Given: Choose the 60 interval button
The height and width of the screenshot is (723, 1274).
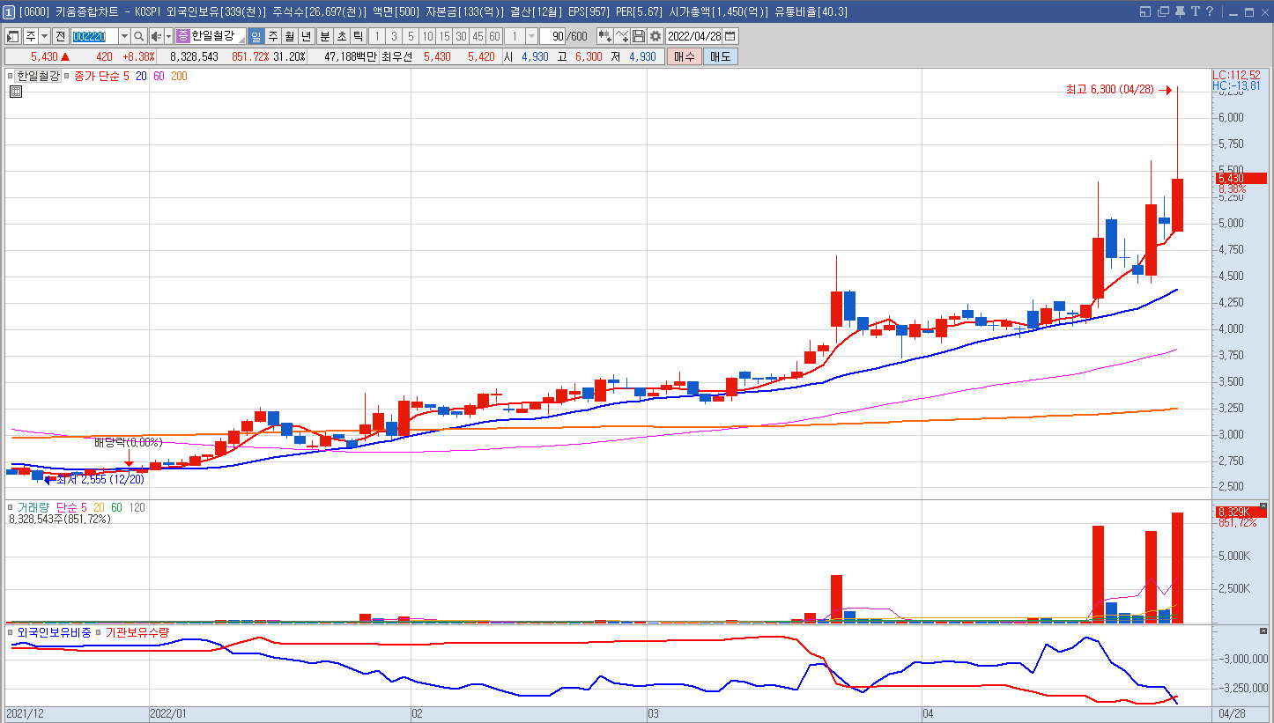Looking at the screenshot, I should 494,36.
